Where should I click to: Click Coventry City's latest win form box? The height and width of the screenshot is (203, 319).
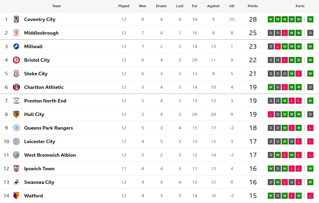310,19
